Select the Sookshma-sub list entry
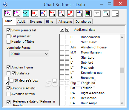 (x=92, y=73)
